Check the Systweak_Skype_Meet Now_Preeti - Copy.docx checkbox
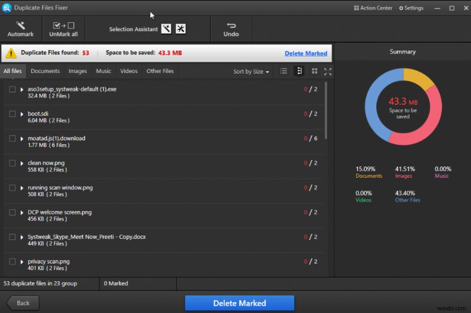 click(12, 237)
